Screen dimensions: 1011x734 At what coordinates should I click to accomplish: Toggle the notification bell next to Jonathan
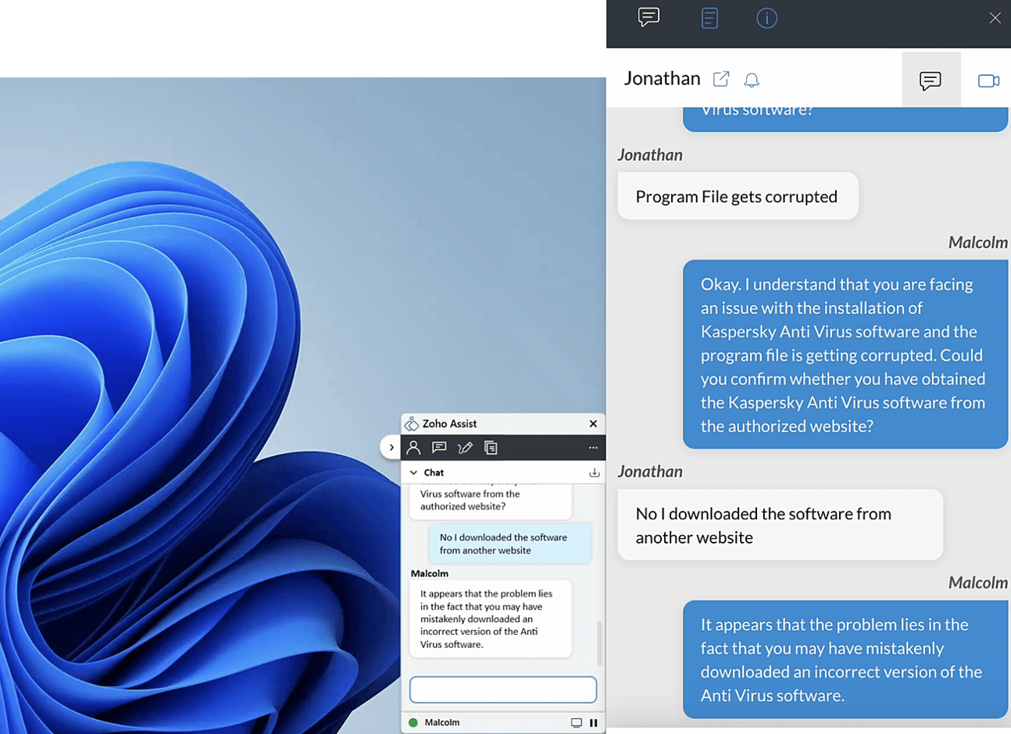point(752,80)
